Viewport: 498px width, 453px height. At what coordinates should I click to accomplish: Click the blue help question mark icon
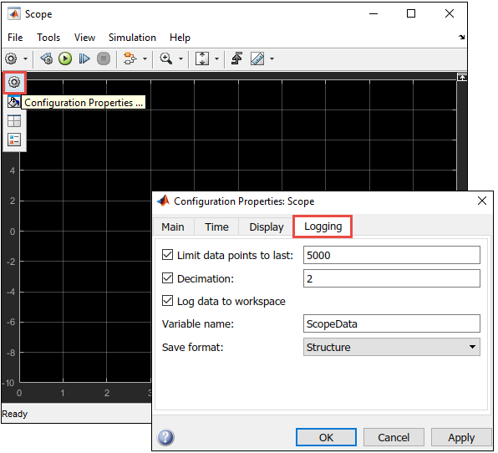tap(165, 437)
